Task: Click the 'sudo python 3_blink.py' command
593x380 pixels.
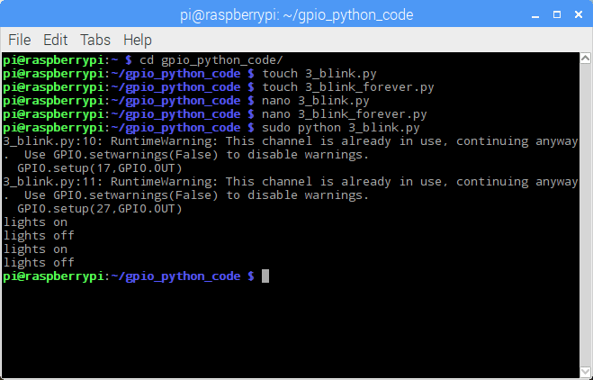Action: (x=341, y=128)
